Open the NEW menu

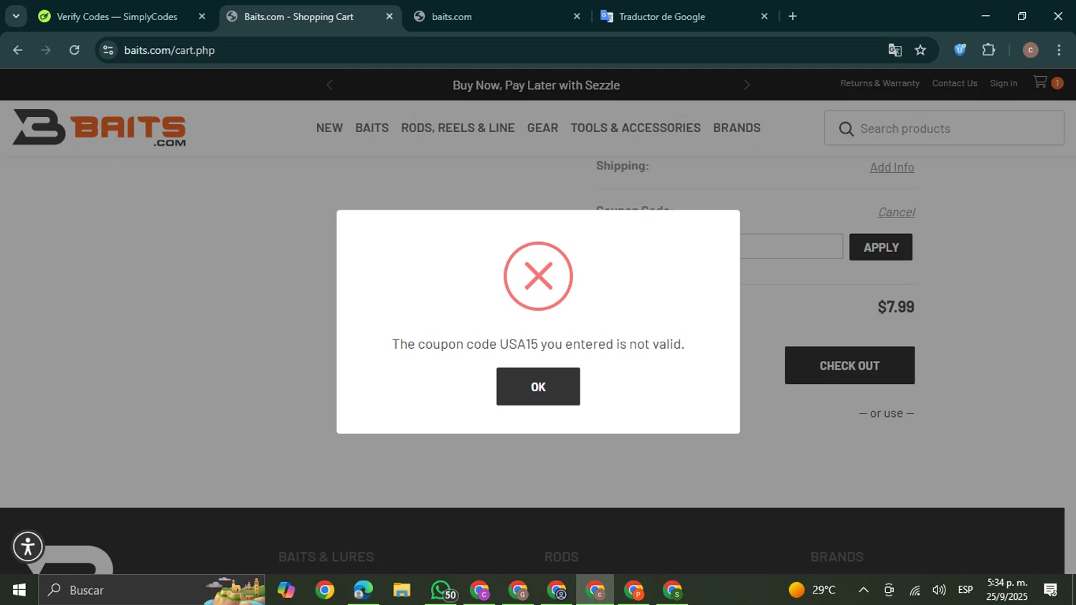(329, 128)
